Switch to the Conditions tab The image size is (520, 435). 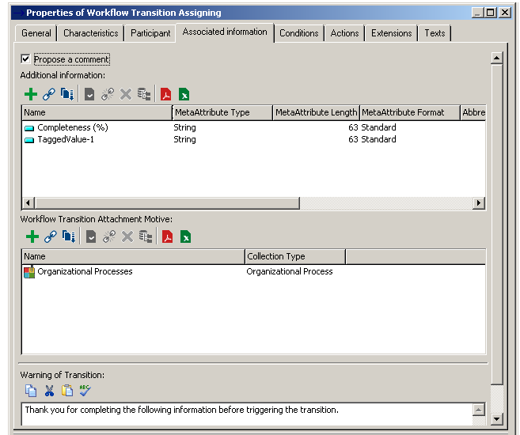coord(299,33)
